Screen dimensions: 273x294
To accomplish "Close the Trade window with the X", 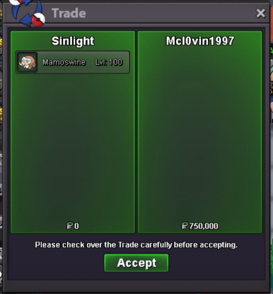I will tap(260, 13).
